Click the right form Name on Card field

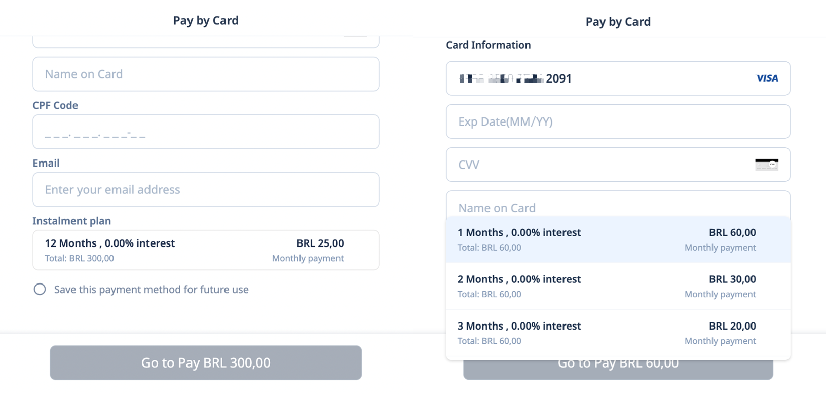tap(618, 207)
